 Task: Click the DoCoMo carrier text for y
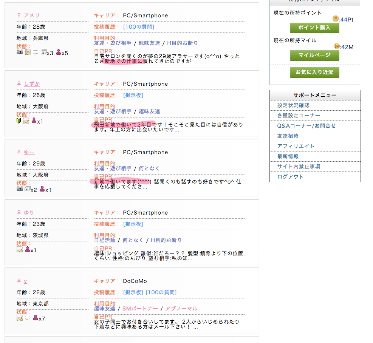pos(135,281)
